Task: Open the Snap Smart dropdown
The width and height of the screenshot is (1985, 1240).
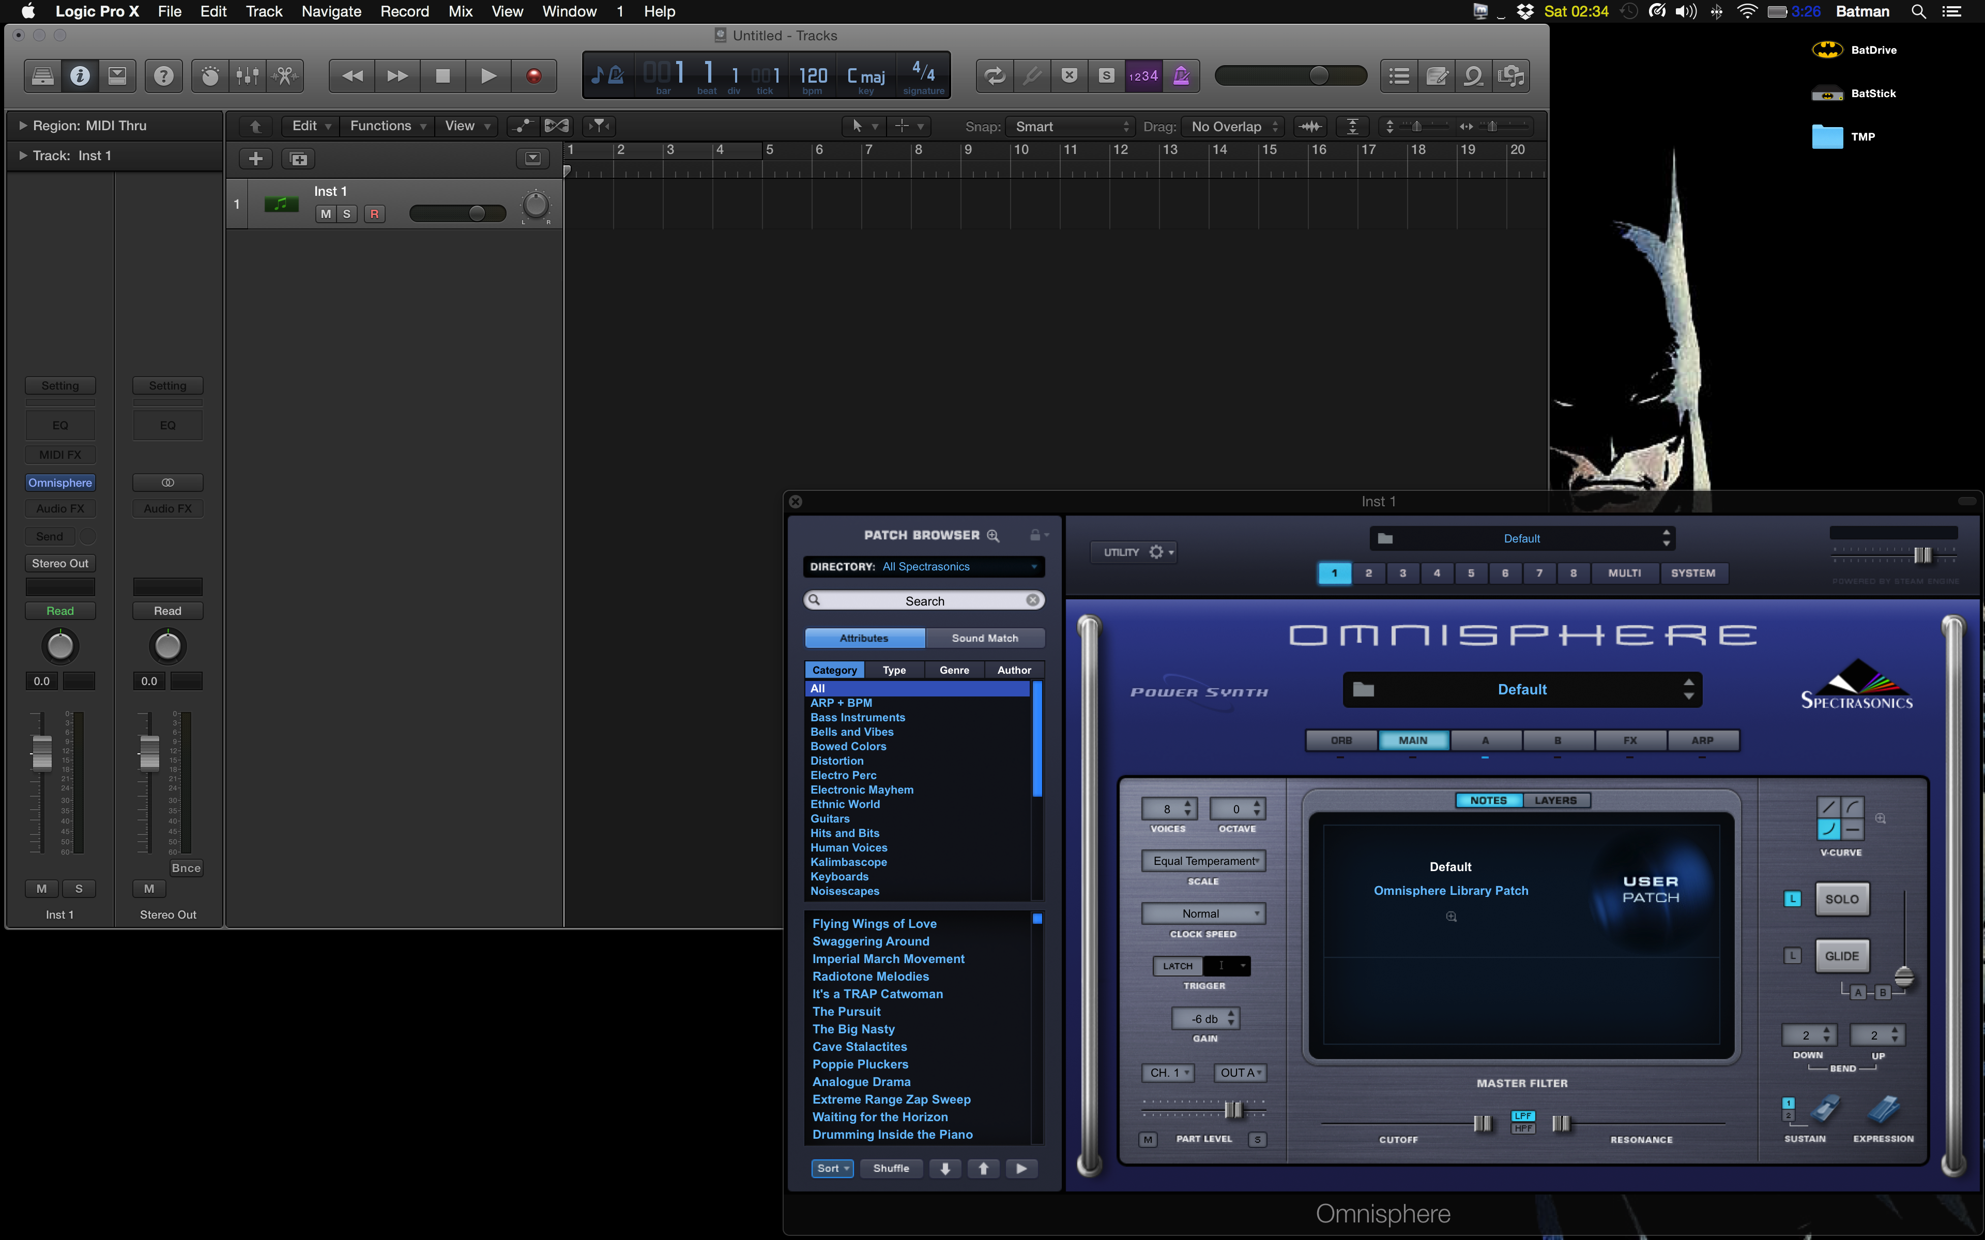Action: pyautogui.click(x=1071, y=126)
